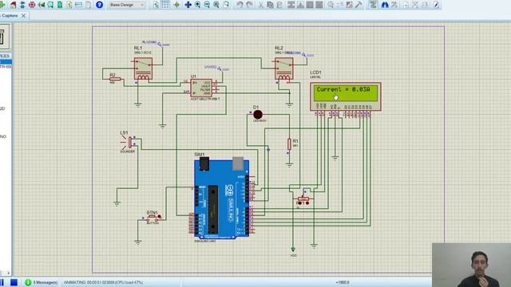Click the D1 LED component

tap(258, 115)
